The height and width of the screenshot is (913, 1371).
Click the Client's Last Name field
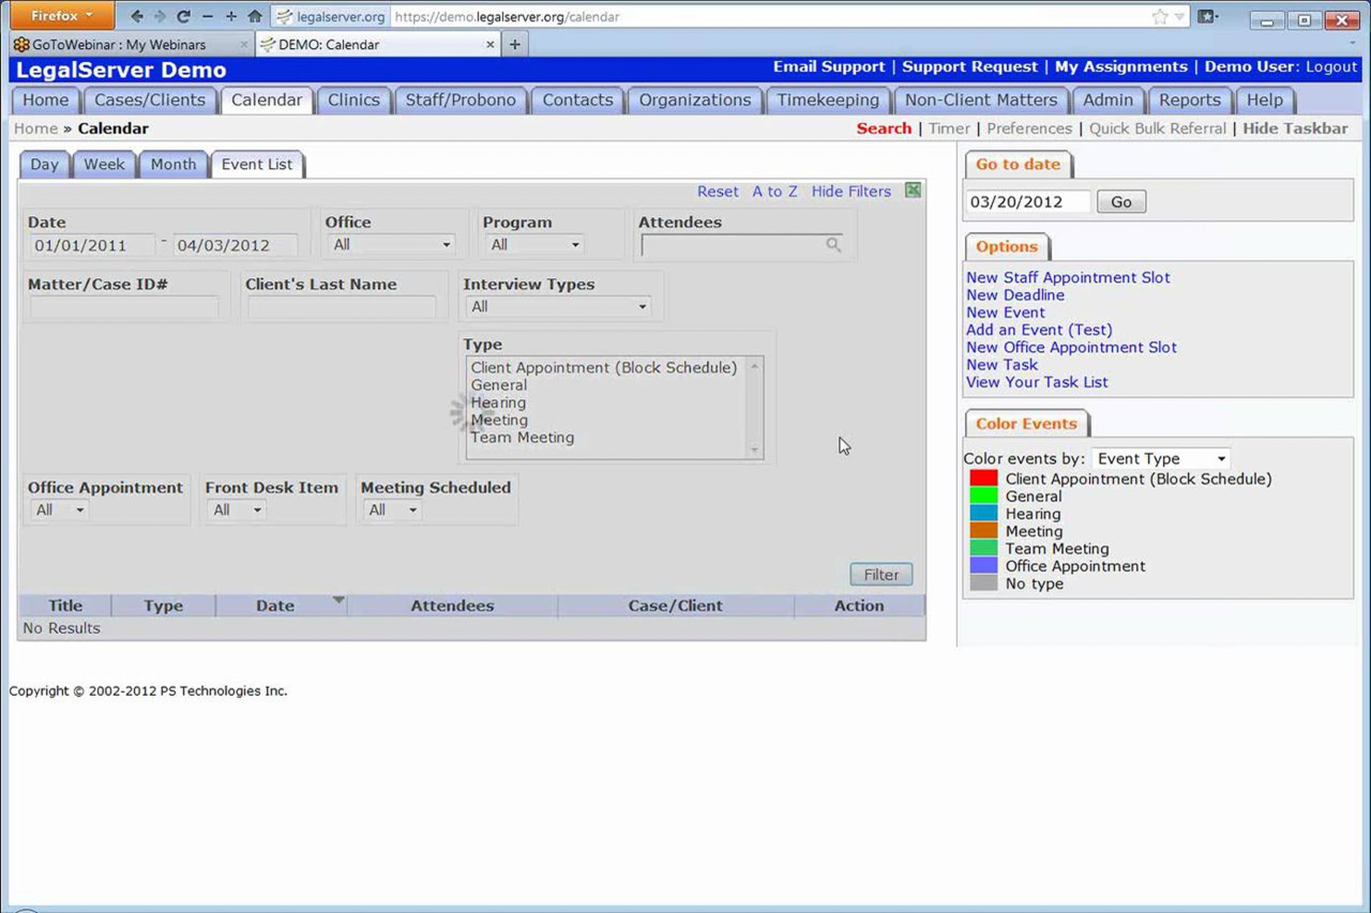[341, 307]
